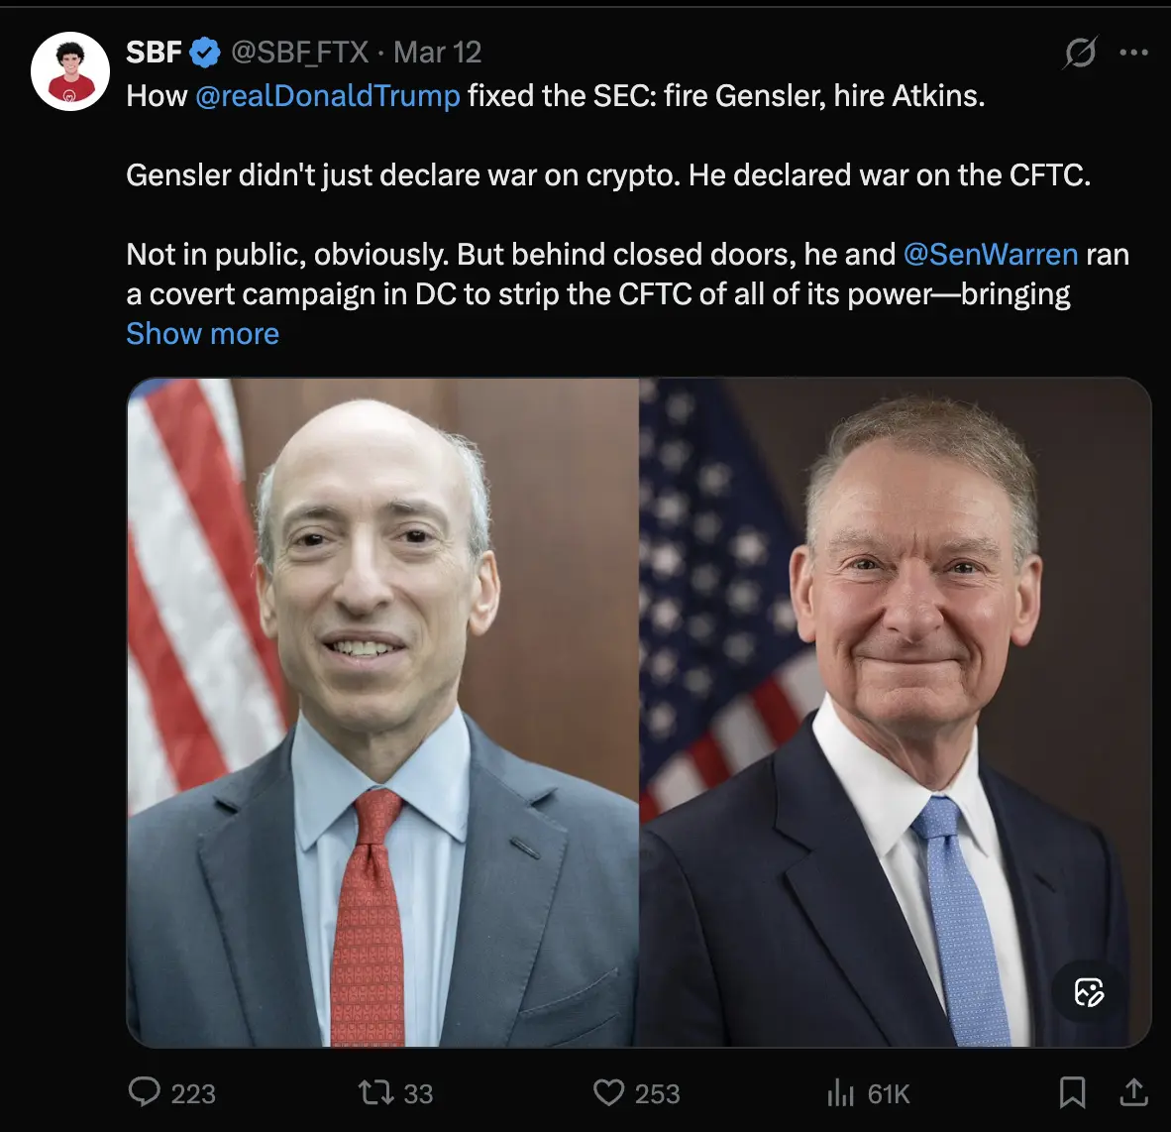The width and height of the screenshot is (1171, 1132).
Task: Click the line "Gensler didn't just declare war"
Action: [x=607, y=175]
